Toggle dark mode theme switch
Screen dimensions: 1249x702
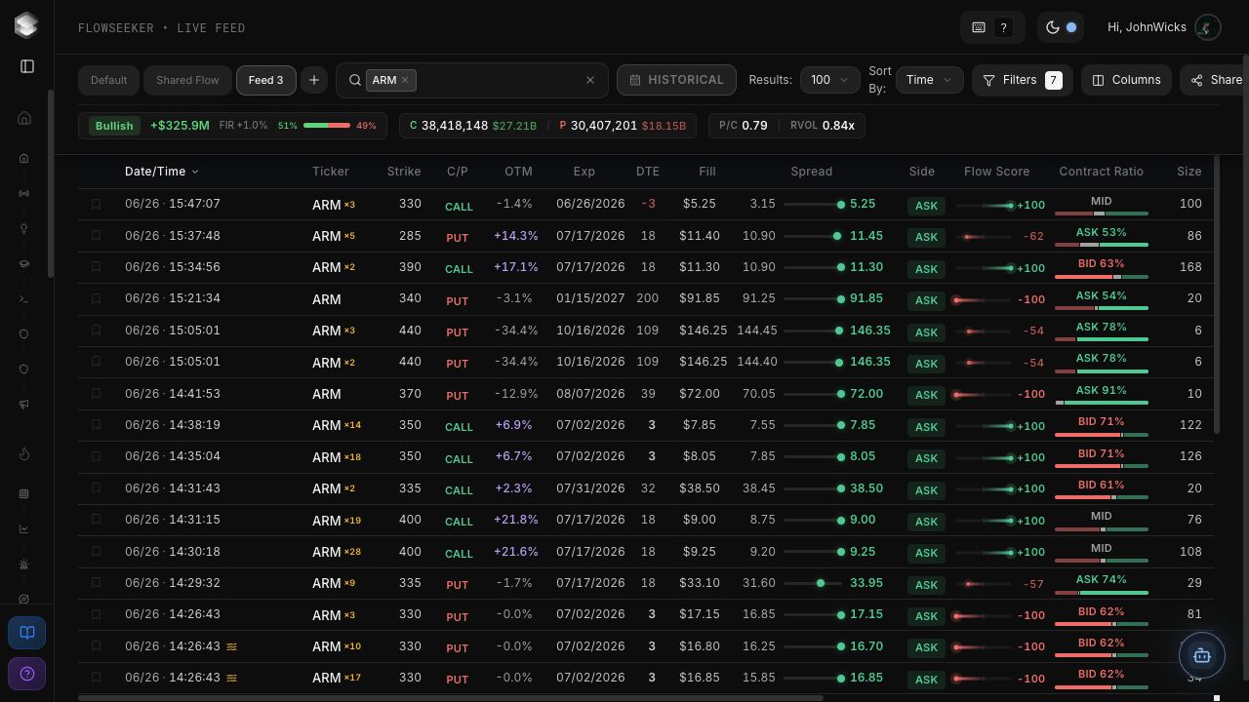point(1062,27)
